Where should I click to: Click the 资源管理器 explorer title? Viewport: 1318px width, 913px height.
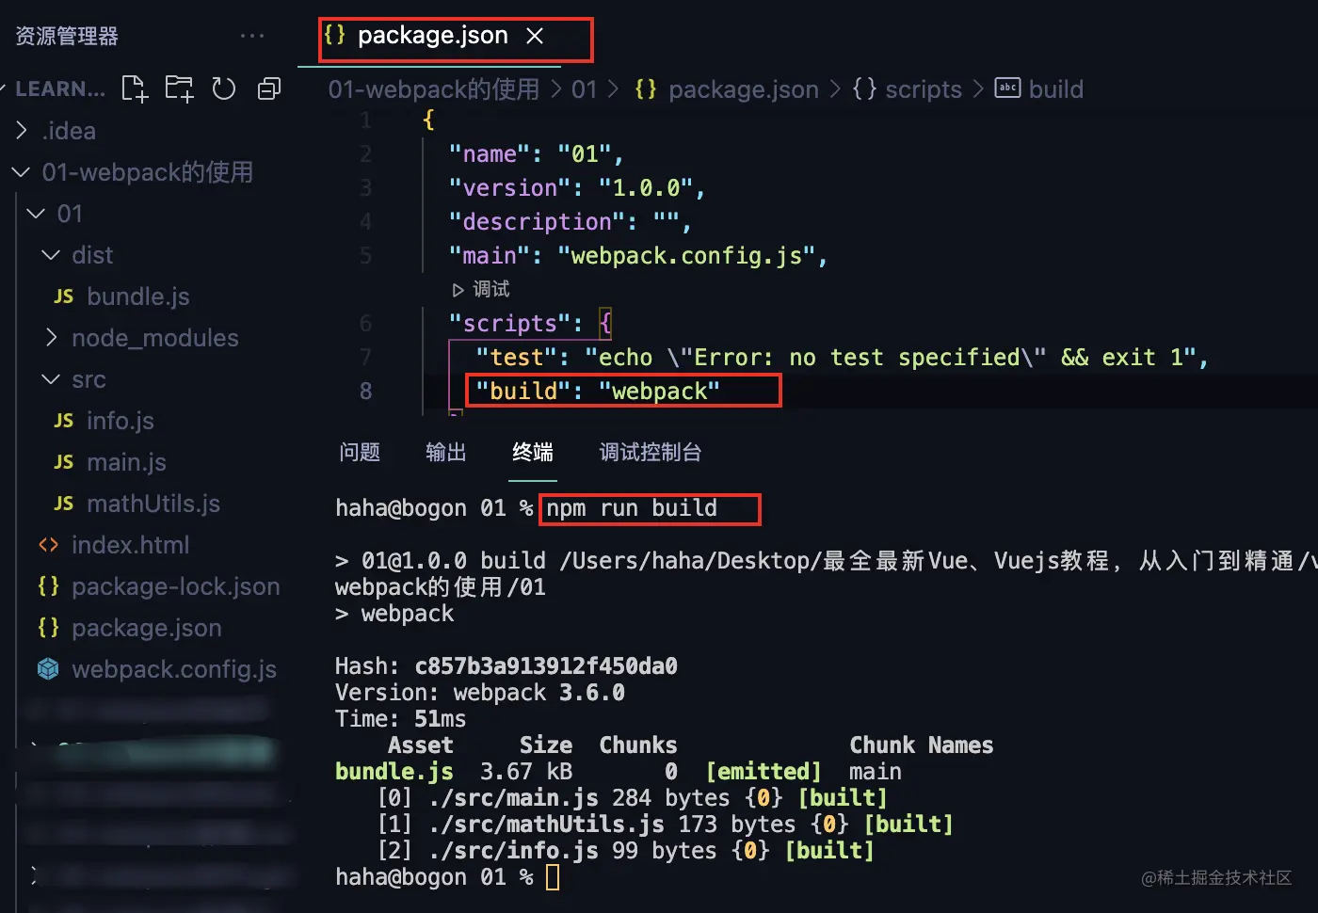pyautogui.click(x=67, y=37)
